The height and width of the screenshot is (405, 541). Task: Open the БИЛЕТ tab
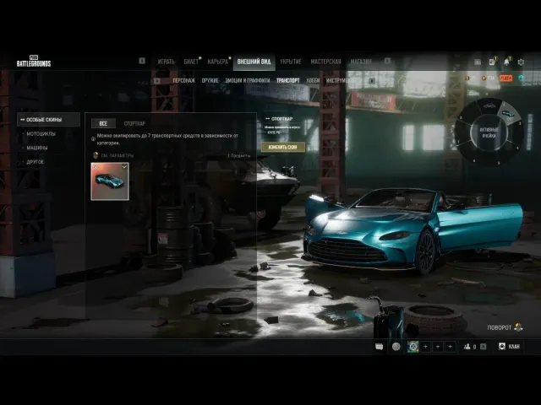click(x=191, y=62)
